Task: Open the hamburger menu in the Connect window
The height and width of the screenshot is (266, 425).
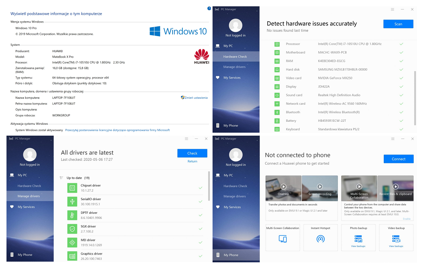Action: pos(393,139)
